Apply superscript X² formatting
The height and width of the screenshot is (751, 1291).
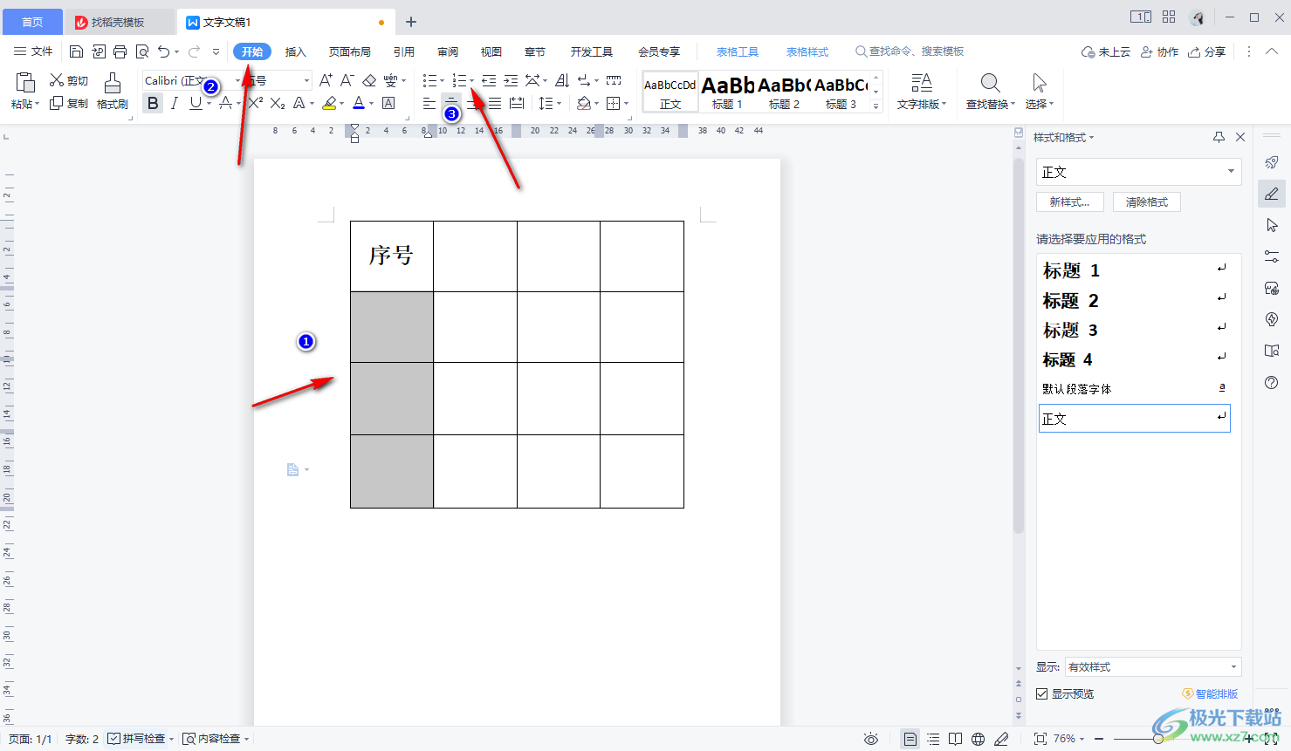coord(256,103)
